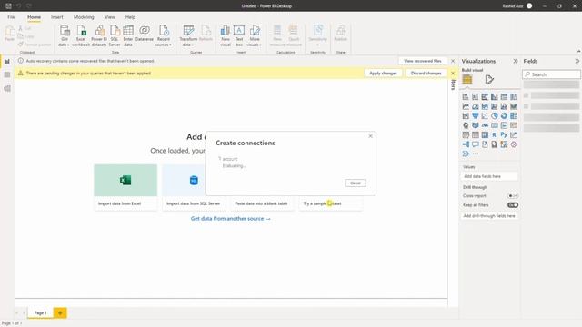582x327 pixels.
Task: Click Save icon in title bar
Action: pyautogui.click(x=8, y=6)
